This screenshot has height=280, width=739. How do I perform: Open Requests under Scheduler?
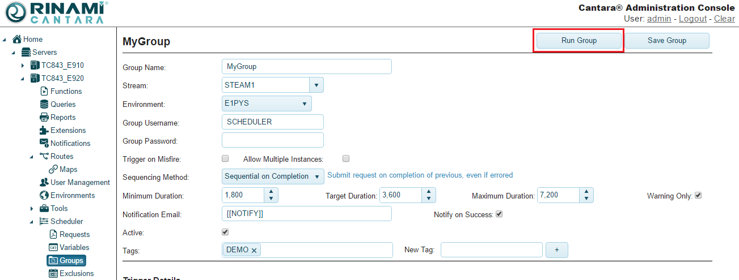[74, 234]
